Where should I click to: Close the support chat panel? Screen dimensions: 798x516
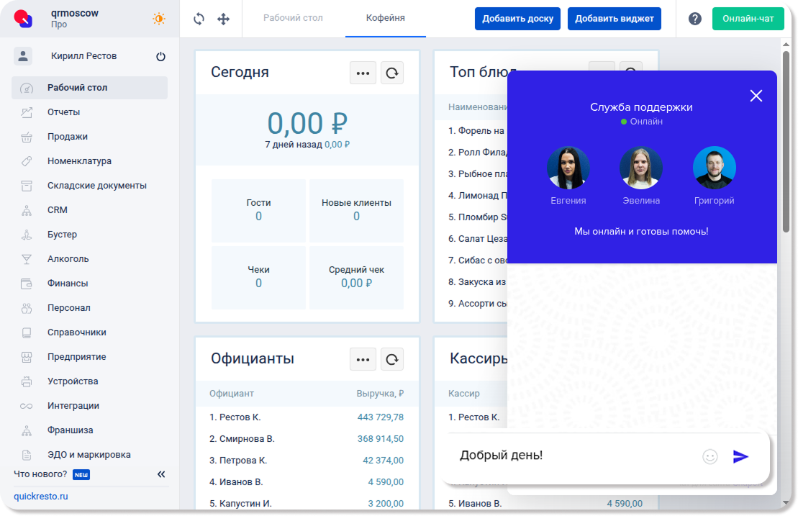pos(756,96)
